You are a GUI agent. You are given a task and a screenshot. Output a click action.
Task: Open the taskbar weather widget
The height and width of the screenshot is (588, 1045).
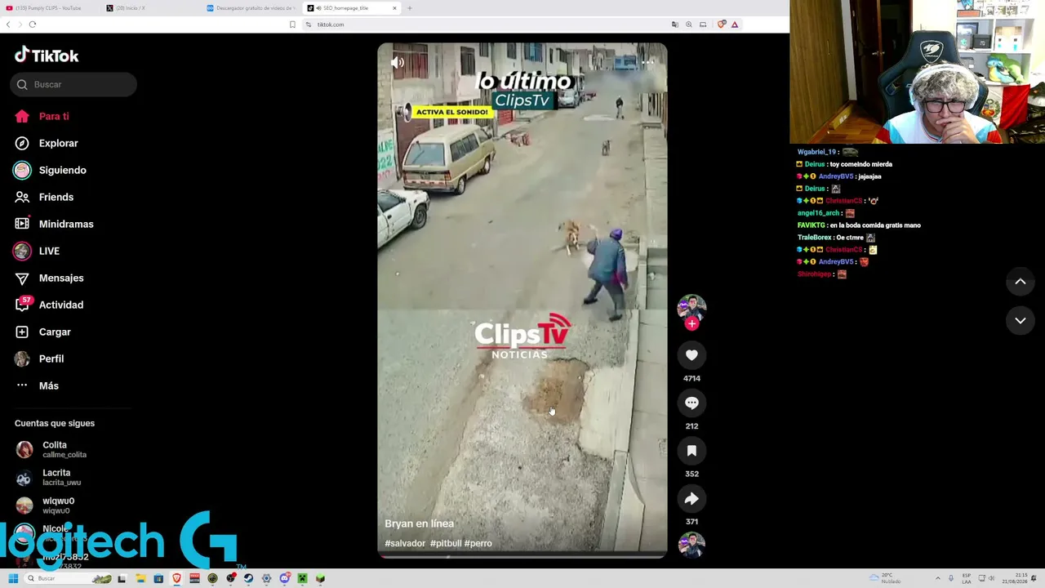pos(885,578)
